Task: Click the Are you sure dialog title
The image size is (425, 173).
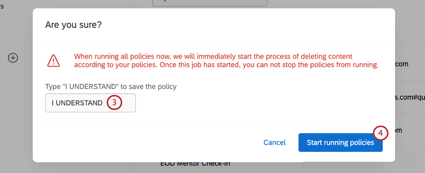Action: (73, 25)
